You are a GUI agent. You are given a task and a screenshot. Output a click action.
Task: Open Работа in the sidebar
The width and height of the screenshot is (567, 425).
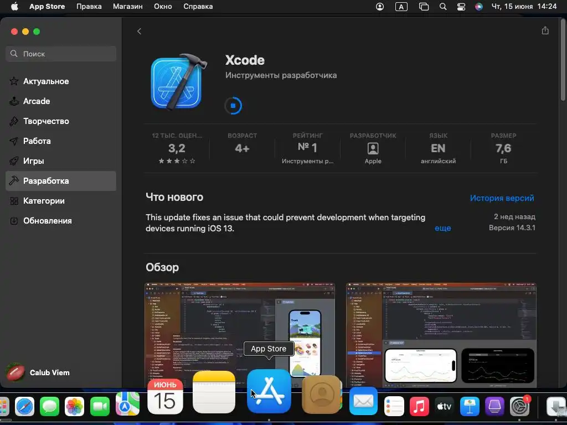coord(61,141)
